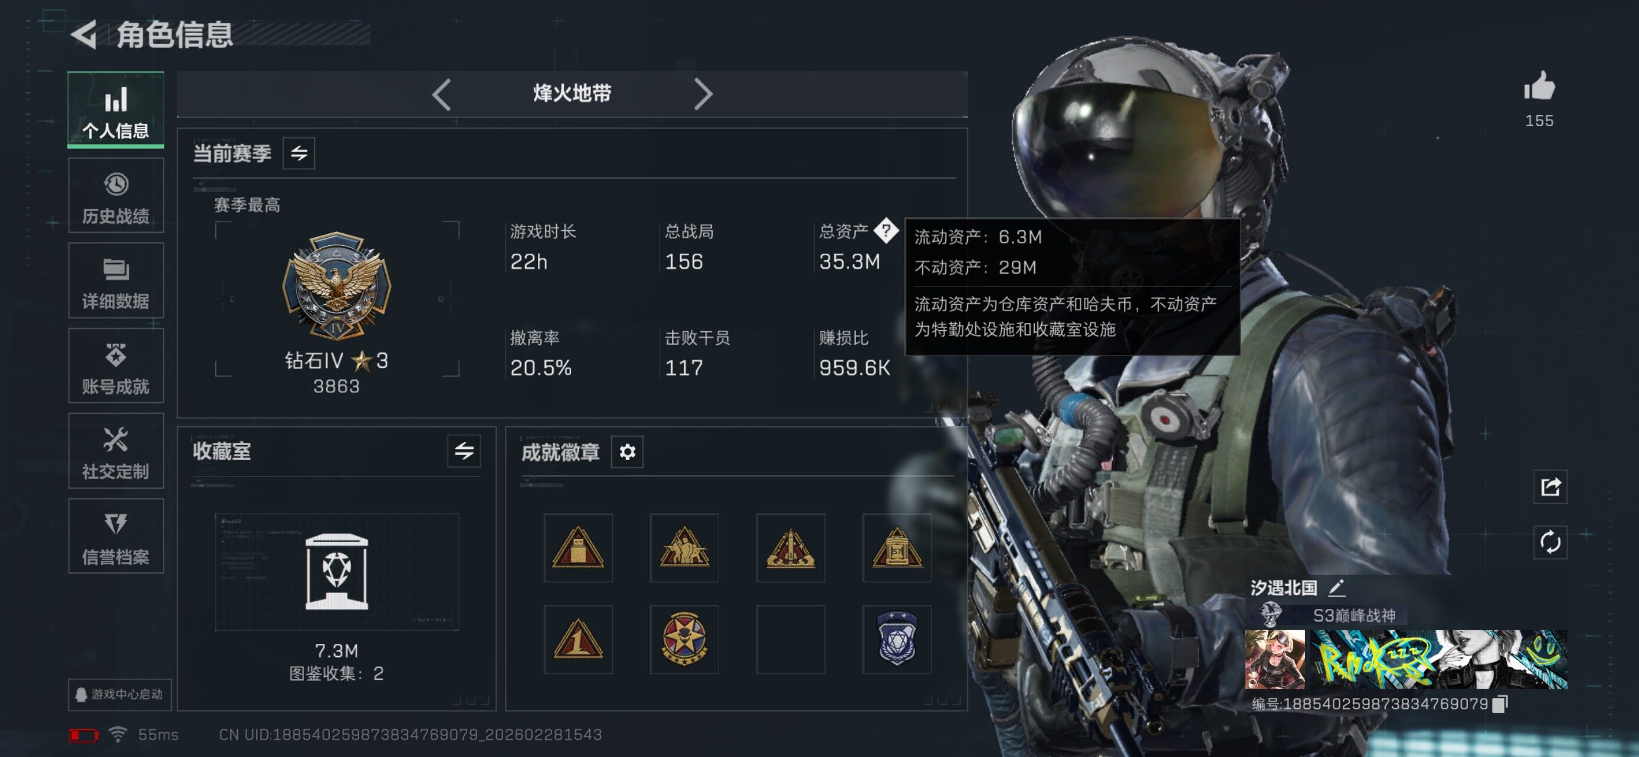Toggle the 当前赛季 season switch button
This screenshot has width=1639, height=757.
[x=299, y=153]
